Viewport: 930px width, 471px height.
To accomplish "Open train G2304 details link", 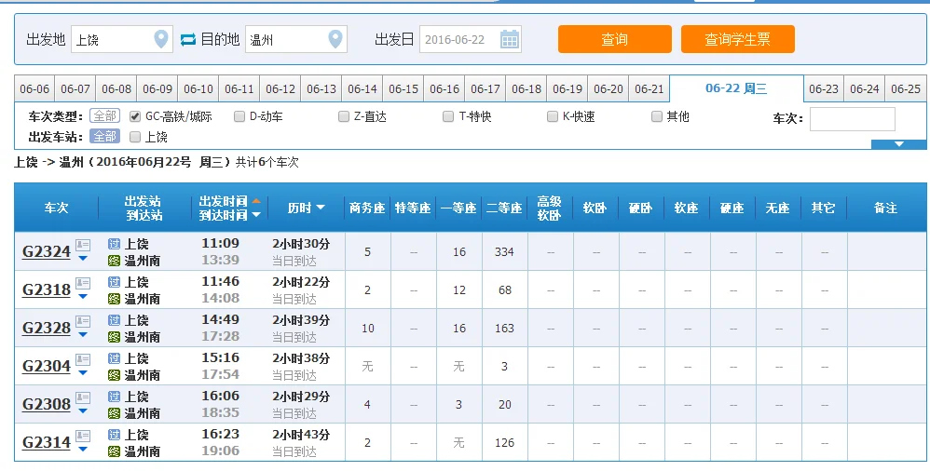I will (47, 366).
